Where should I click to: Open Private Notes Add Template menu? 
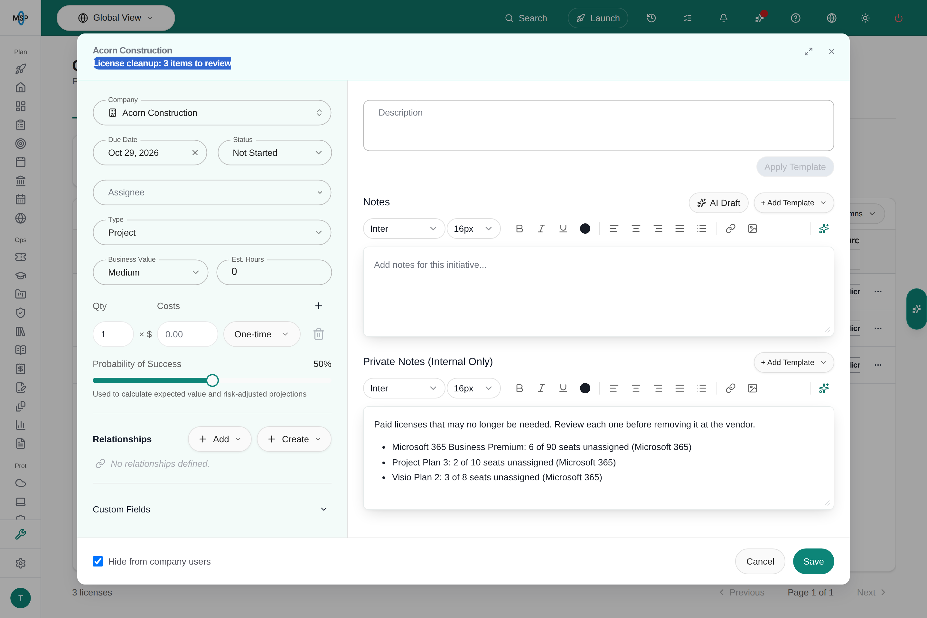tap(794, 362)
